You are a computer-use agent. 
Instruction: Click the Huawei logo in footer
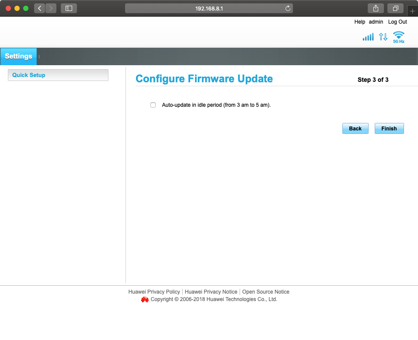click(x=145, y=300)
